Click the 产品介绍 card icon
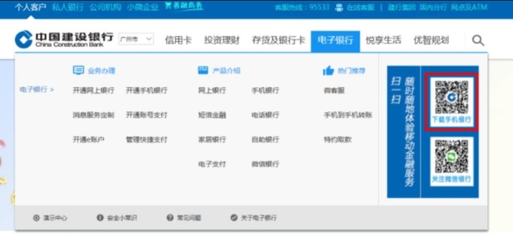Image resolution: width=513 pixels, height=238 pixels. (203, 70)
